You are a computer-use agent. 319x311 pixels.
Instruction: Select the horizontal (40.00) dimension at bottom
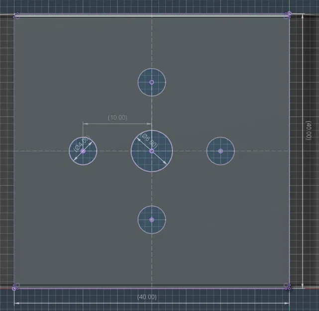tap(147, 297)
